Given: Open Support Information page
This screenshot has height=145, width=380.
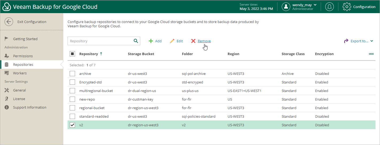Looking at the screenshot, I should [30, 107].
